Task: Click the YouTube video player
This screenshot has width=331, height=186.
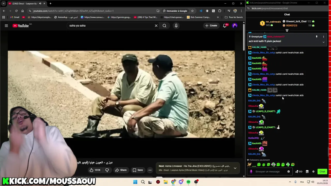Action: [x=121, y=94]
